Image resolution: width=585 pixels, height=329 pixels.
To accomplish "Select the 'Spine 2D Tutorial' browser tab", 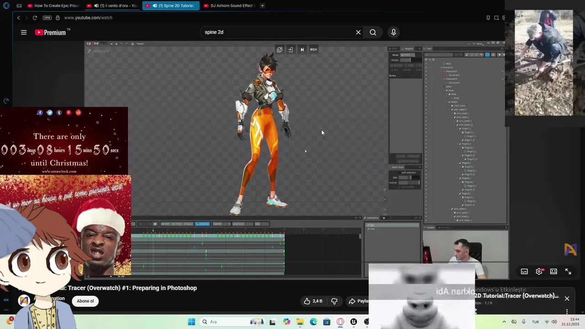I will tap(170, 5).
